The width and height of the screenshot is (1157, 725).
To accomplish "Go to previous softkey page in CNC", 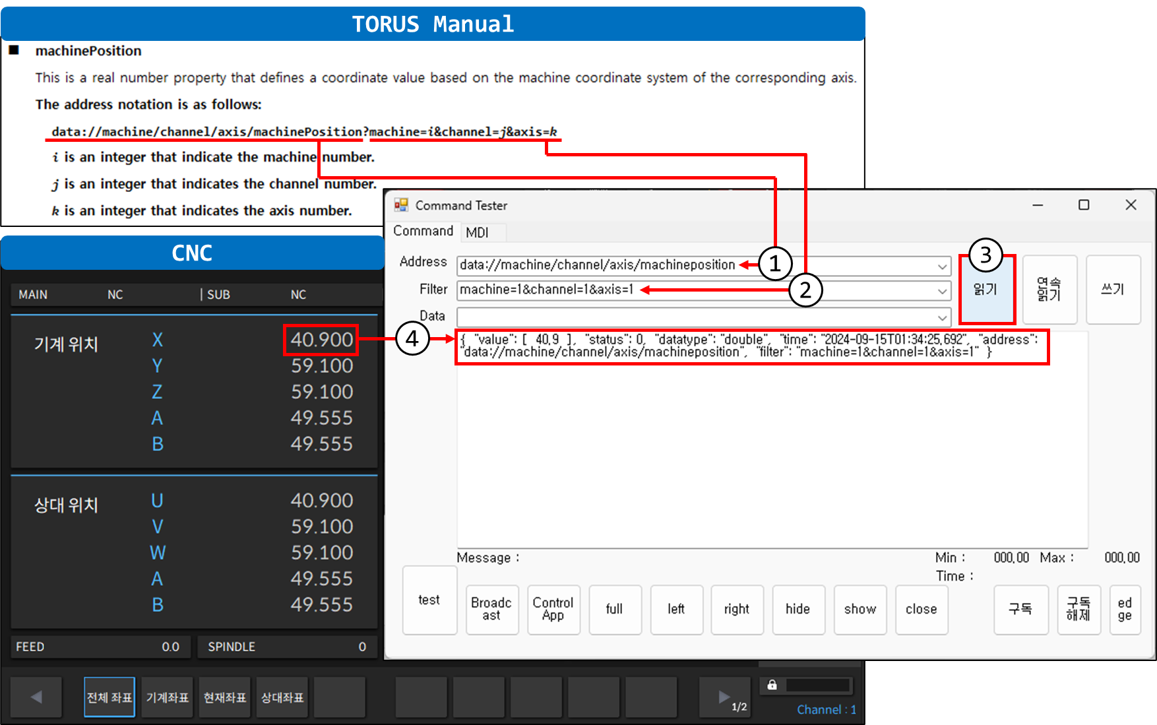I will tap(36, 697).
